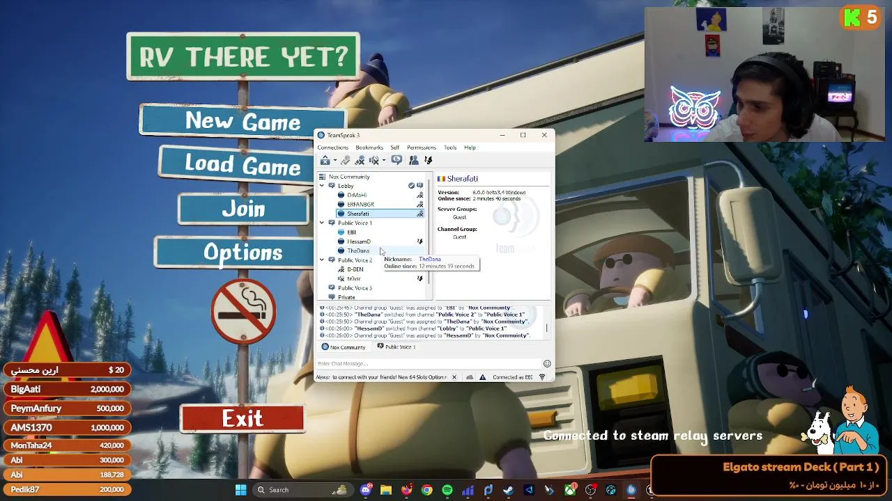
Task: Select the Public Voice 1 channel
Action: click(355, 223)
